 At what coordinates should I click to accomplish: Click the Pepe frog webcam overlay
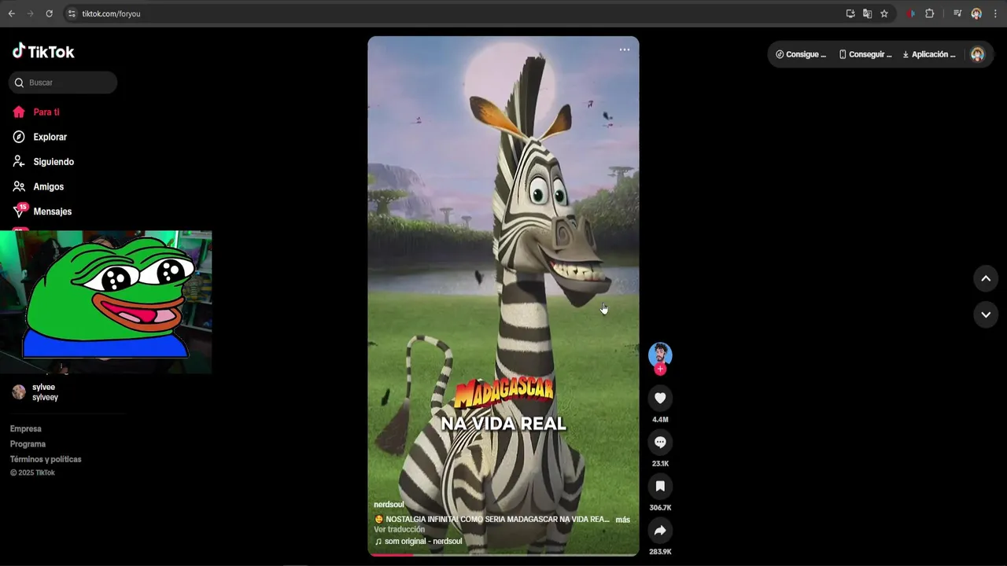click(x=105, y=302)
